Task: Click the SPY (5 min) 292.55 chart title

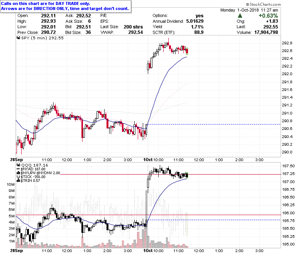Action: 42,38
